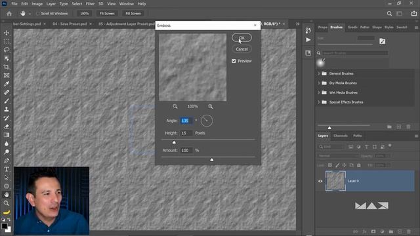Click the Layer 0 thumbnail
The width and height of the screenshot is (420, 236).
point(335,181)
